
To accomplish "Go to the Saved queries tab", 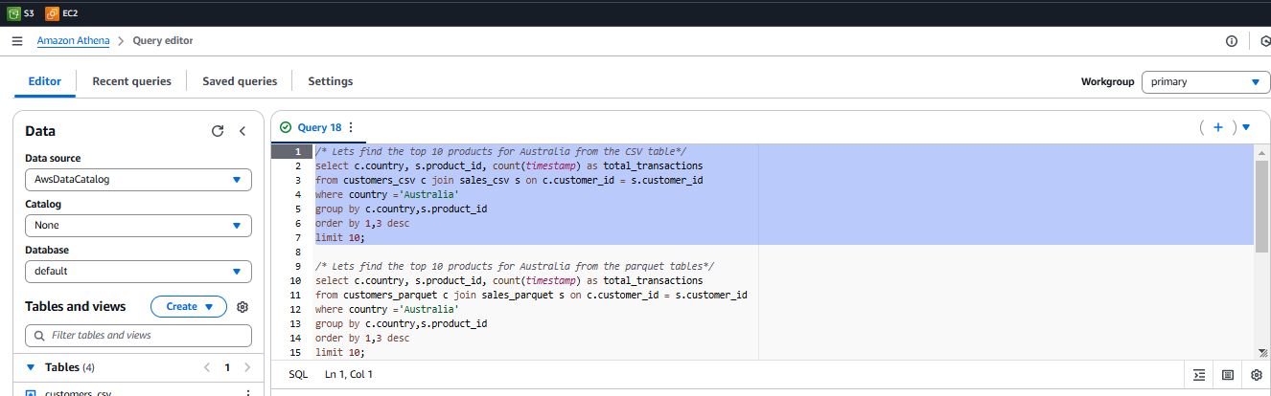I will 240,82.
